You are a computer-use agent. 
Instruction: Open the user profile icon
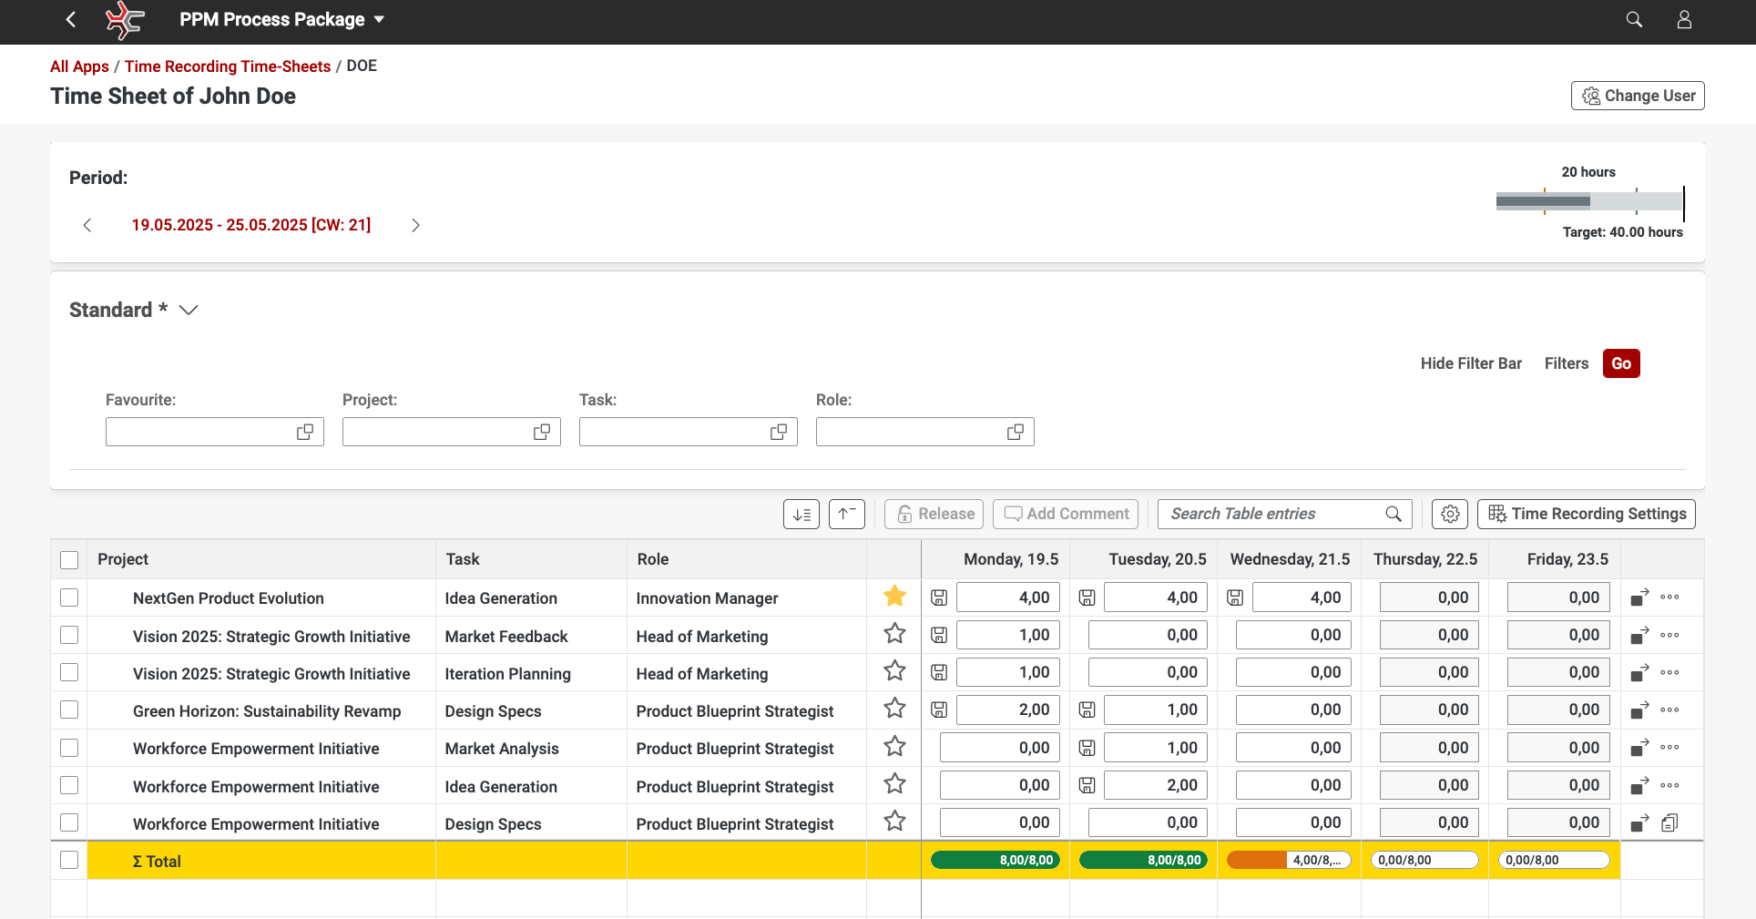tap(1684, 20)
